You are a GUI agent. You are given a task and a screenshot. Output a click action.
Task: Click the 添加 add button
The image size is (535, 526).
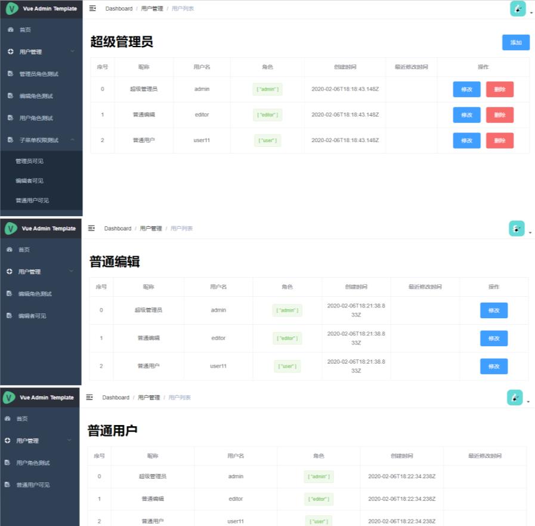(515, 42)
